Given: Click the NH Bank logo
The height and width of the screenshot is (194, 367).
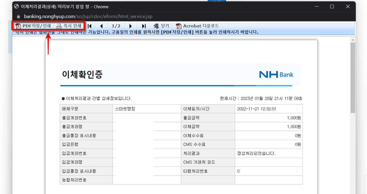Looking at the screenshot, I should (x=276, y=74).
